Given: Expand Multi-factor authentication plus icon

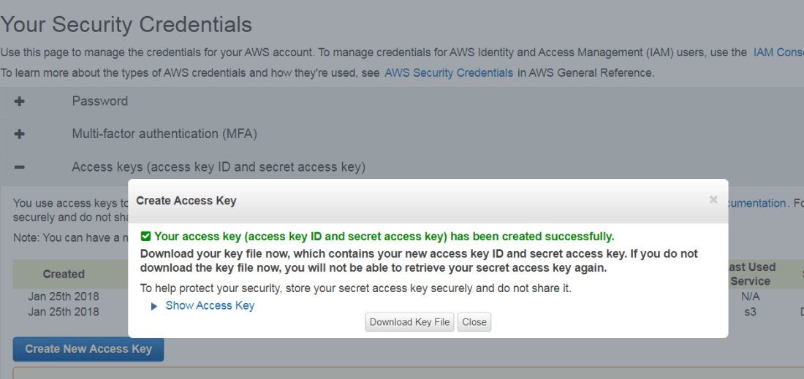Looking at the screenshot, I should [20, 134].
